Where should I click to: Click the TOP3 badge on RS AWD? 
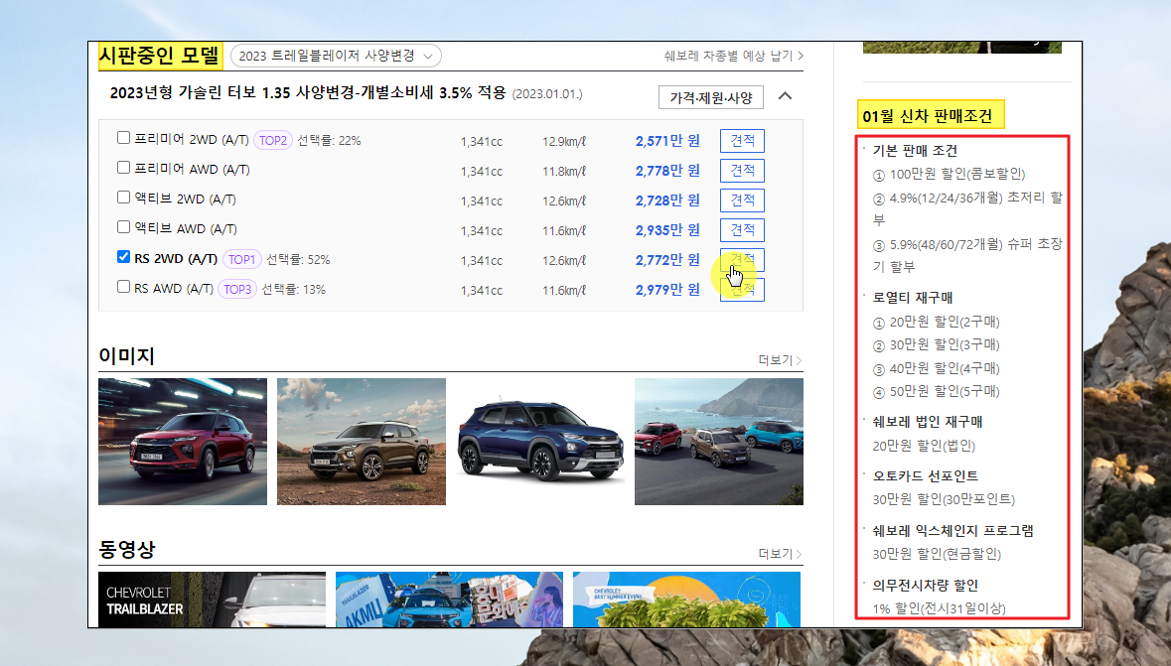(x=236, y=290)
